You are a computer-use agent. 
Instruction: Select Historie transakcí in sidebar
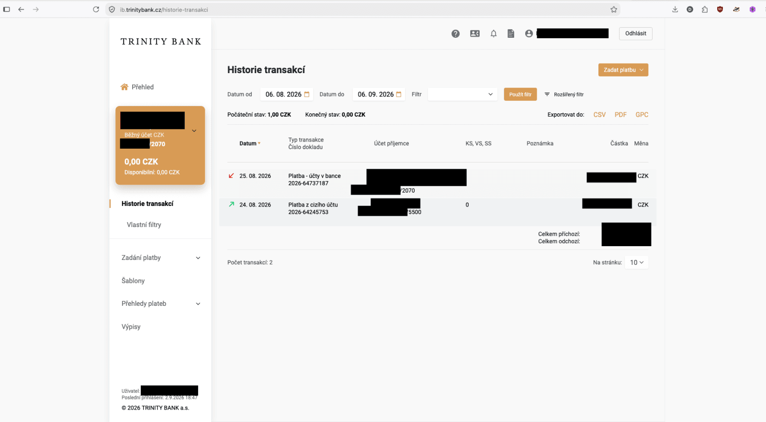coord(147,204)
